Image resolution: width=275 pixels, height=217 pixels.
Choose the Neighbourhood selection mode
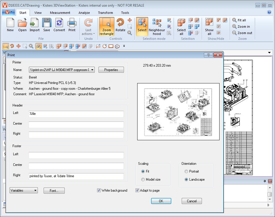click(157, 27)
